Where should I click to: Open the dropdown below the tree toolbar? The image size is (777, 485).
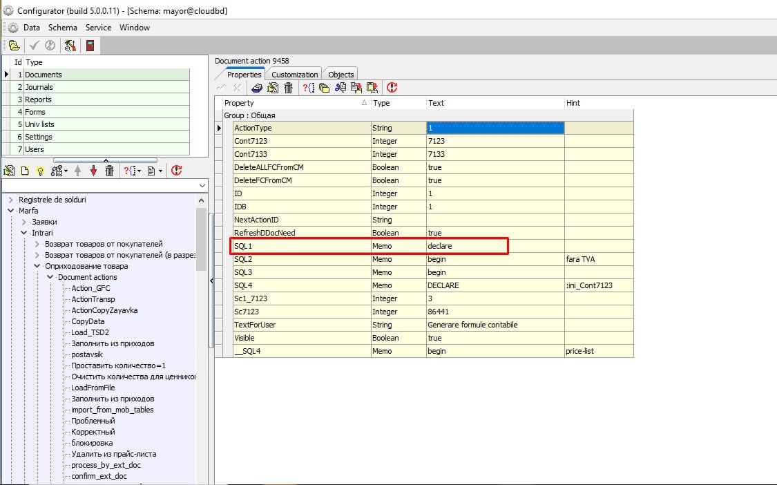coord(202,185)
